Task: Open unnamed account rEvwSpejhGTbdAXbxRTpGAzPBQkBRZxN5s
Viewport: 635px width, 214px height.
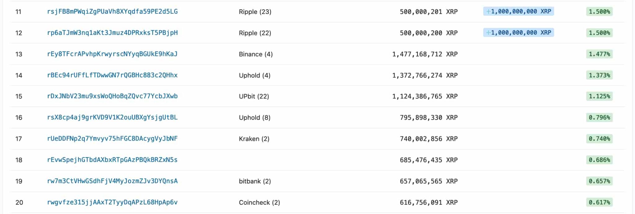Action: pyautogui.click(x=112, y=160)
